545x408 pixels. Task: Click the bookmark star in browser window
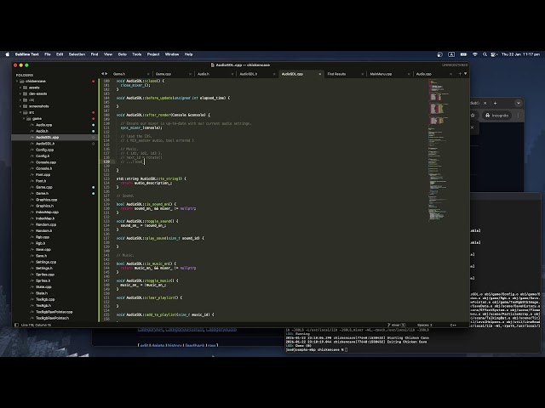(473, 116)
